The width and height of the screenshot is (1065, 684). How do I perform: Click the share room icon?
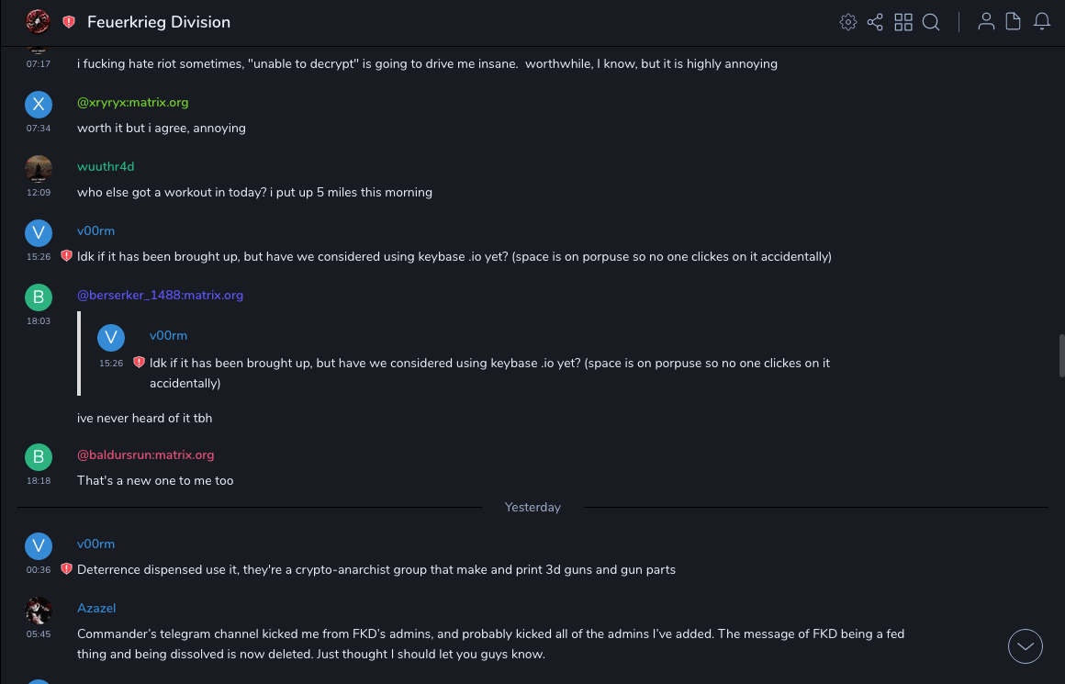click(875, 22)
